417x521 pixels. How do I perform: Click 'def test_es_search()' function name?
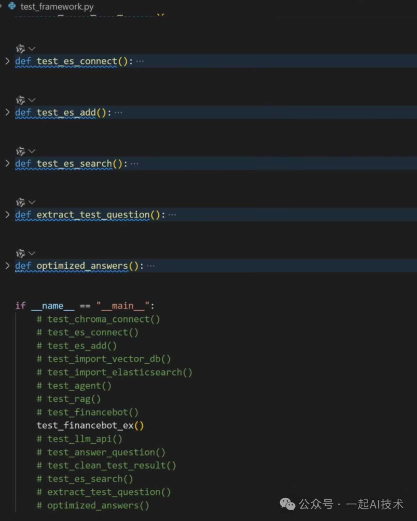[x=74, y=164]
